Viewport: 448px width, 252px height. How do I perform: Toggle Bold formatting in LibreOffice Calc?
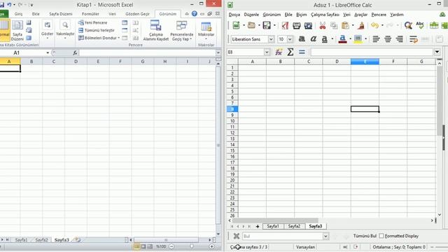pyautogui.click(x=302, y=39)
